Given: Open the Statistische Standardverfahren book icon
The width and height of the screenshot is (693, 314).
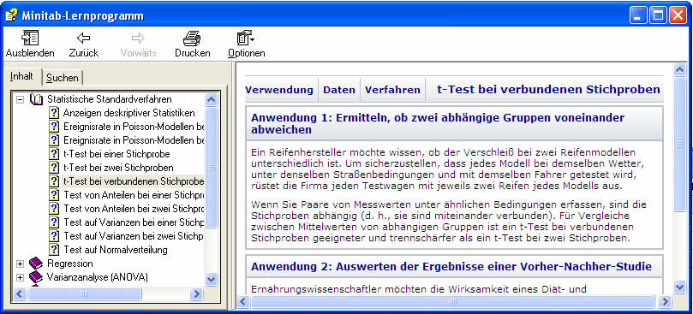Looking at the screenshot, I should coord(36,99).
